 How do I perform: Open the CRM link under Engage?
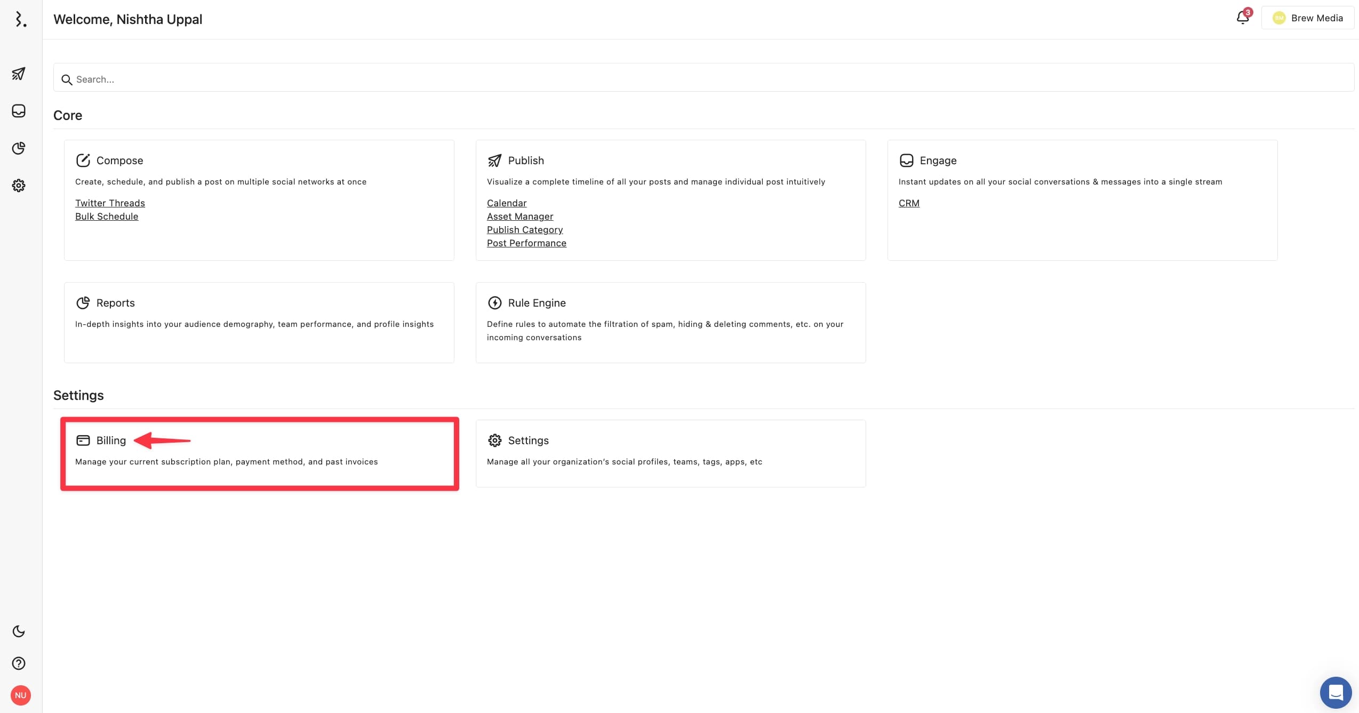pyautogui.click(x=908, y=203)
